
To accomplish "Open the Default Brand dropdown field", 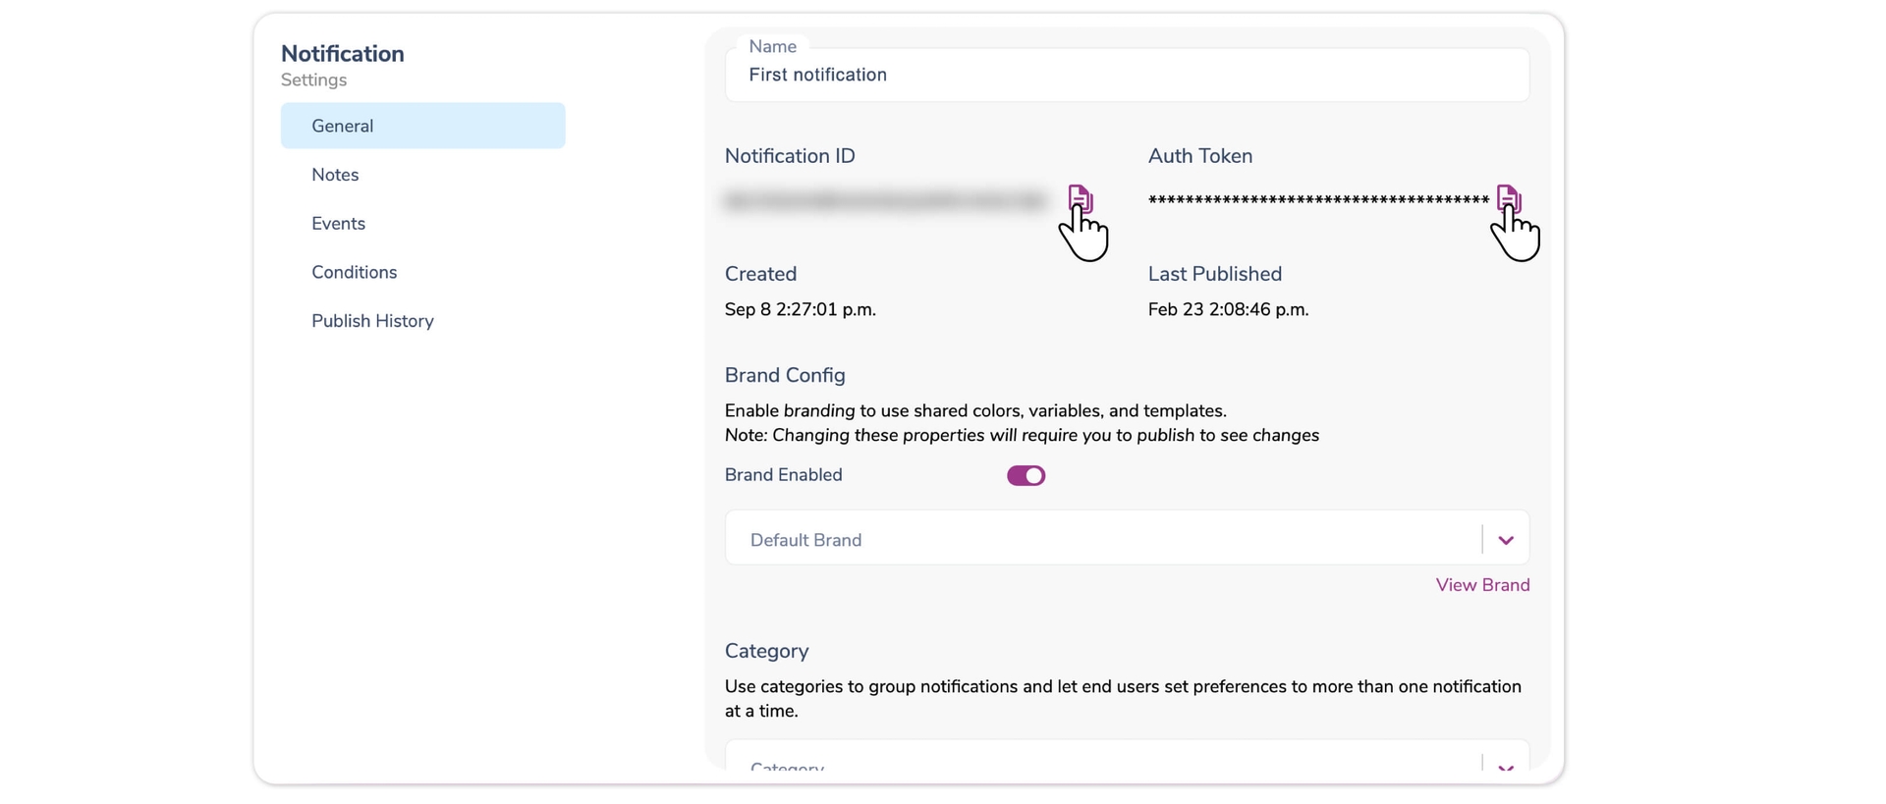I will click(1100, 539).
